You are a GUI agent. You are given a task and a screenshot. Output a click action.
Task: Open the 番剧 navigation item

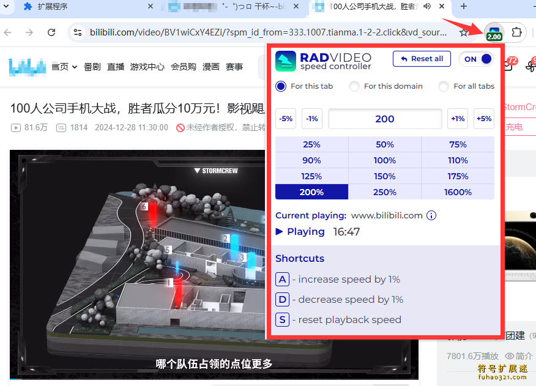92,67
